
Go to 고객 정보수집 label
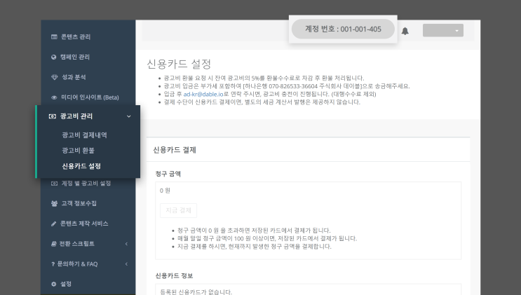(x=79, y=204)
